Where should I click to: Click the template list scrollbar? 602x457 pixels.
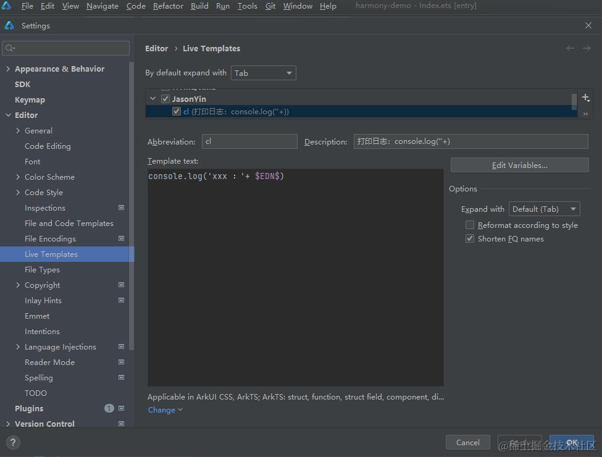pyautogui.click(x=574, y=101)
